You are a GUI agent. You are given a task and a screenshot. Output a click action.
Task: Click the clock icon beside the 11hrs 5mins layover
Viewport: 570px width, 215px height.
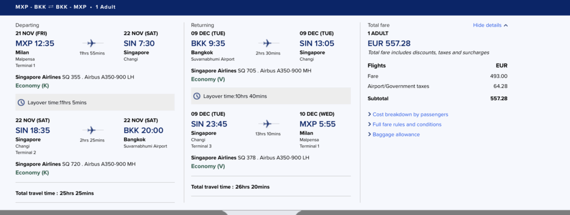[21, 102]
